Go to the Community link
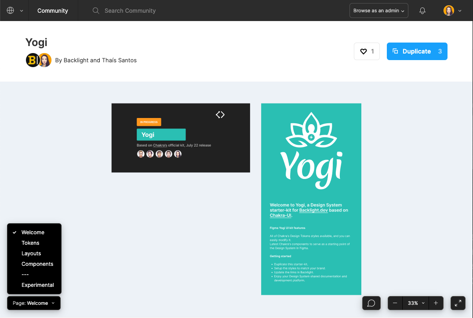This screenshot has width=473, height=318. coord(53,11)
